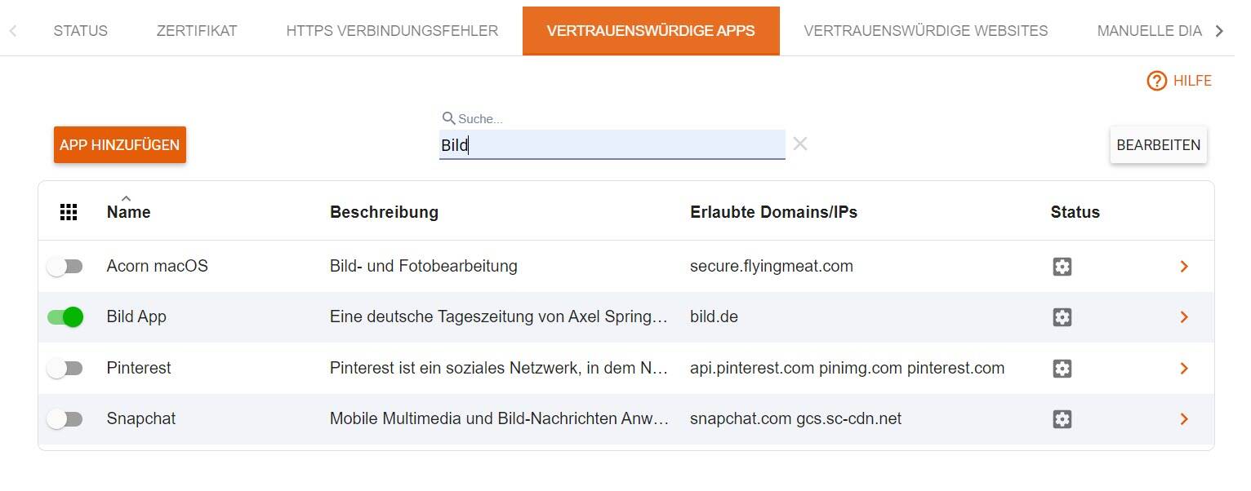Open settings gear for Acorn macOS
The height and width of the screenshot is (491, 1251).
click(x=1062, y=267)
